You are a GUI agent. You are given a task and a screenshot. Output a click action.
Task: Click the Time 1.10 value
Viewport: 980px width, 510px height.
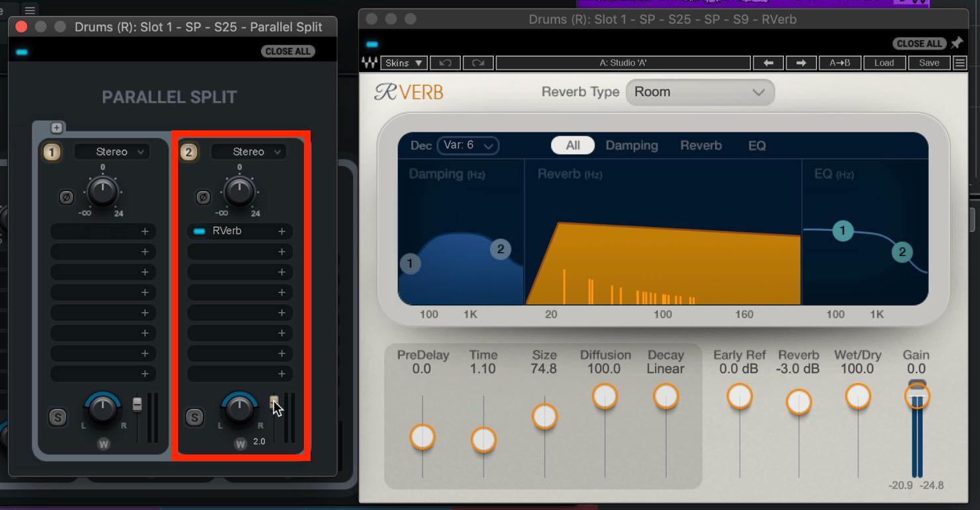483,369
